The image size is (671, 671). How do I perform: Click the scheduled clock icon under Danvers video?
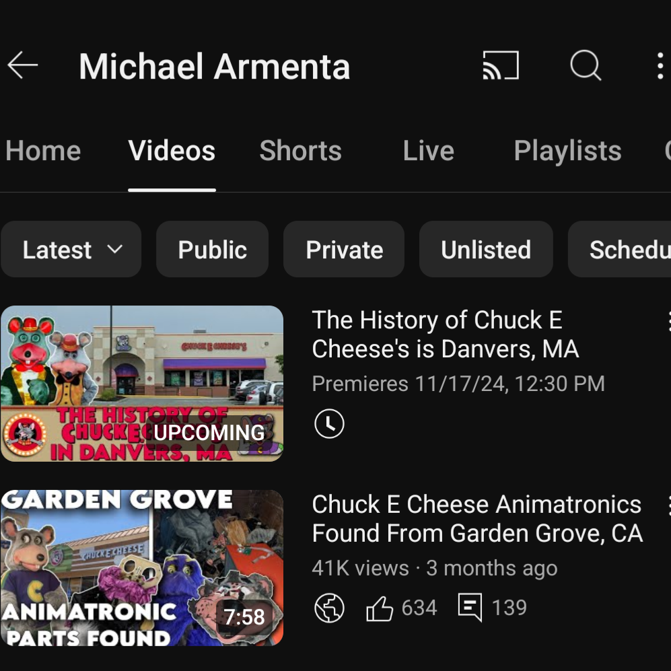329,425
